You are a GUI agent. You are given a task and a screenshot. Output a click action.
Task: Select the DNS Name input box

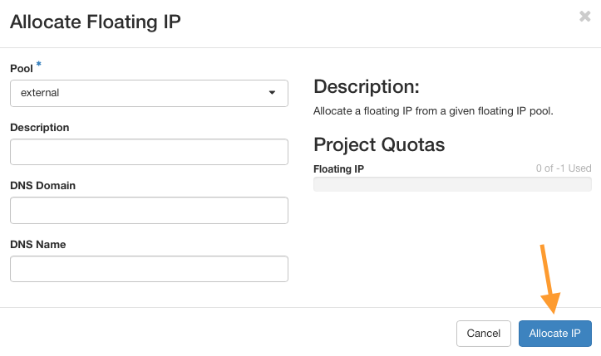[x=149, y=269]
